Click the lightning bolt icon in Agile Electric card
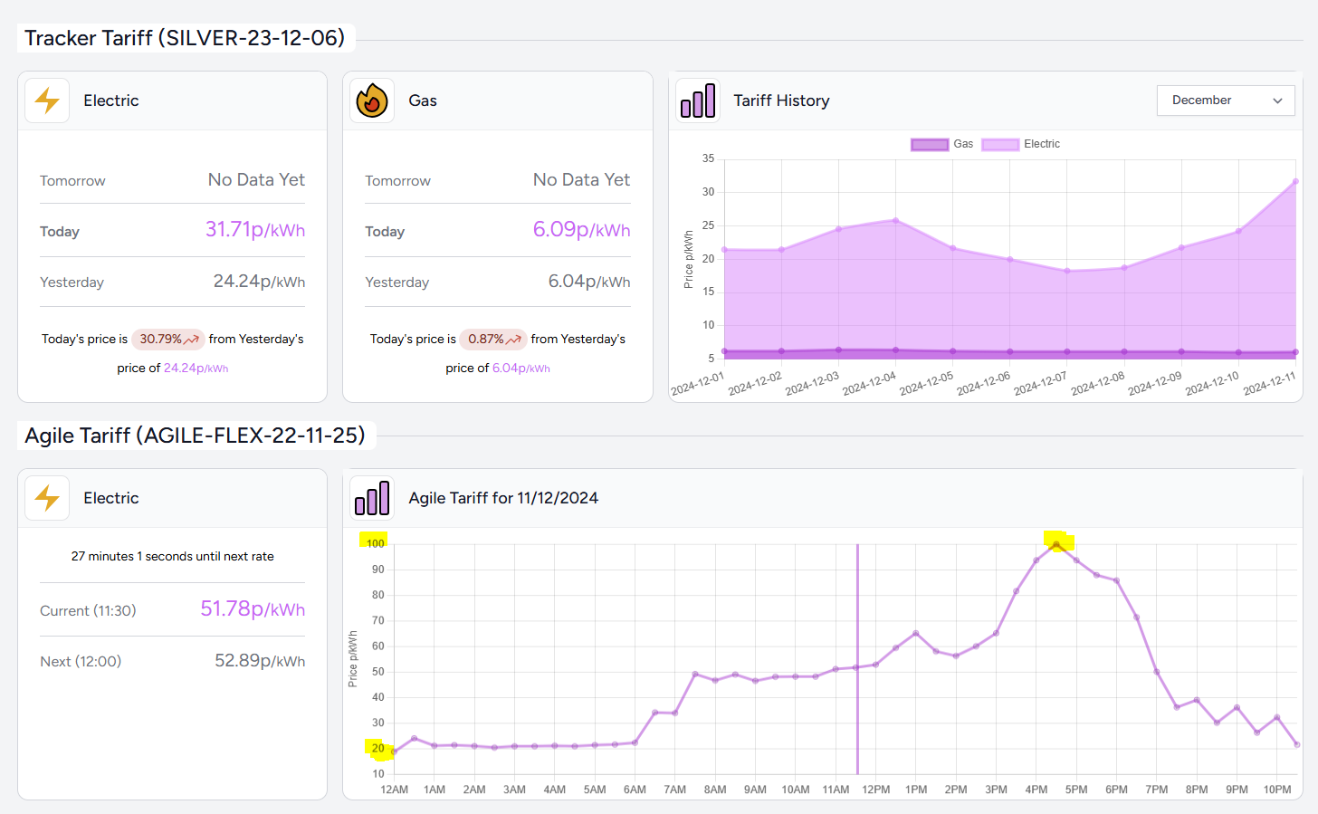This screenshot has width=1318, height=814. pos(47,498)
